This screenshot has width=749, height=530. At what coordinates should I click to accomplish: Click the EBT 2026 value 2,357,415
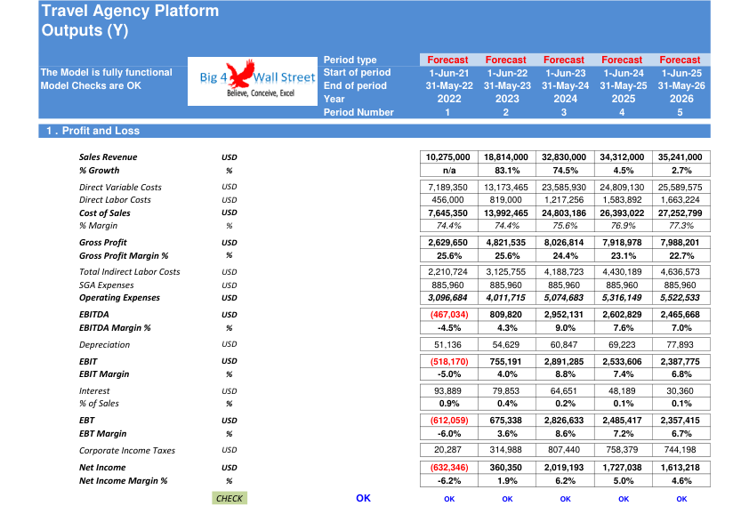coord(681,421)
